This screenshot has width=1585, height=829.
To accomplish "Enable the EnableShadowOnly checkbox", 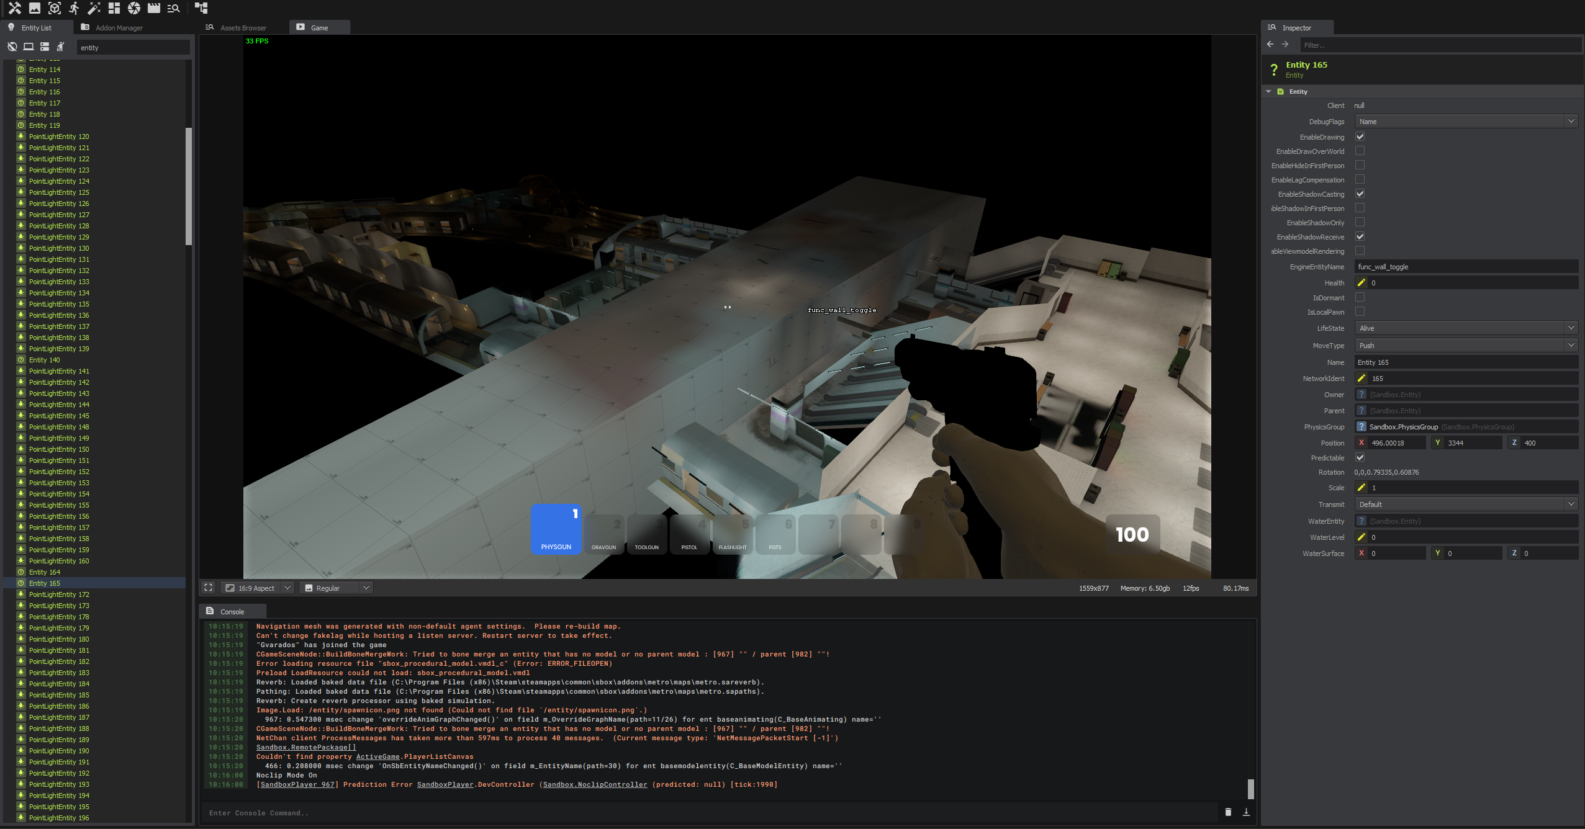I will coord(1360,222).
